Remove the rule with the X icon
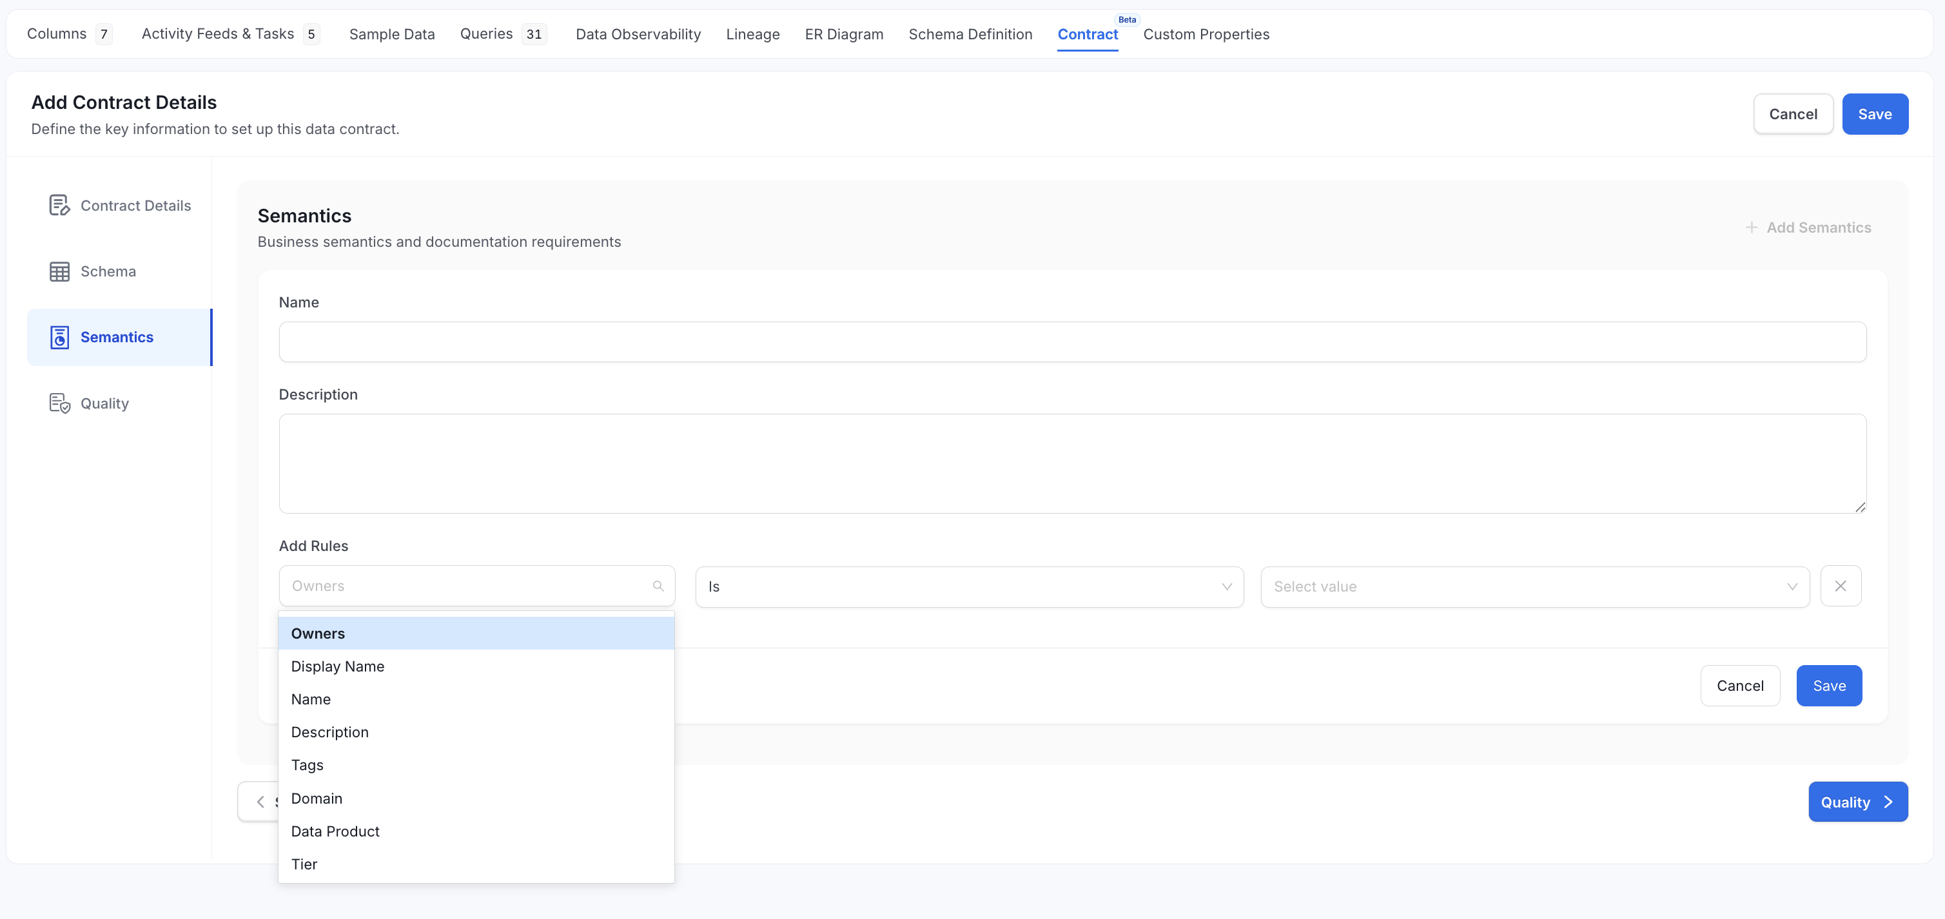The height and width of the screenshot is (919, 1945). click(1841, 586)
